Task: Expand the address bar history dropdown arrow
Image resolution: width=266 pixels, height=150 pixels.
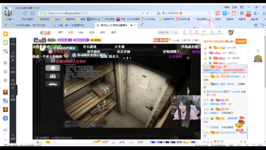Action: pyautogui.click(x=152, y=13)
